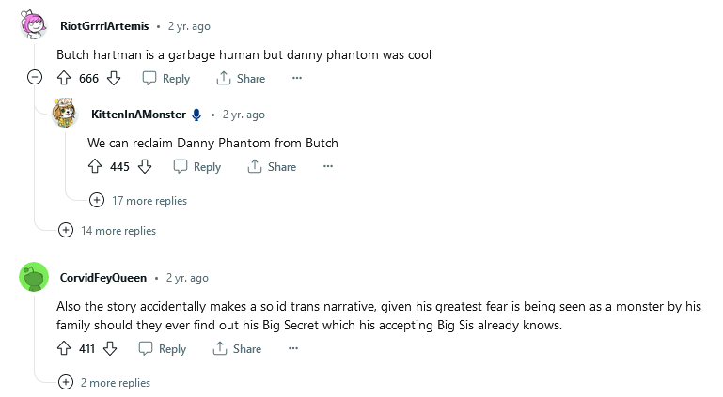Downvote CorvidFeyQueen's comment
723x397 pixels.
coord(110,349)
